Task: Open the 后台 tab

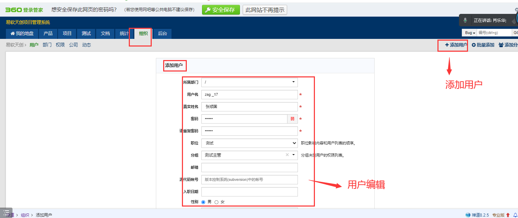Action: click(x=162, y=34)
